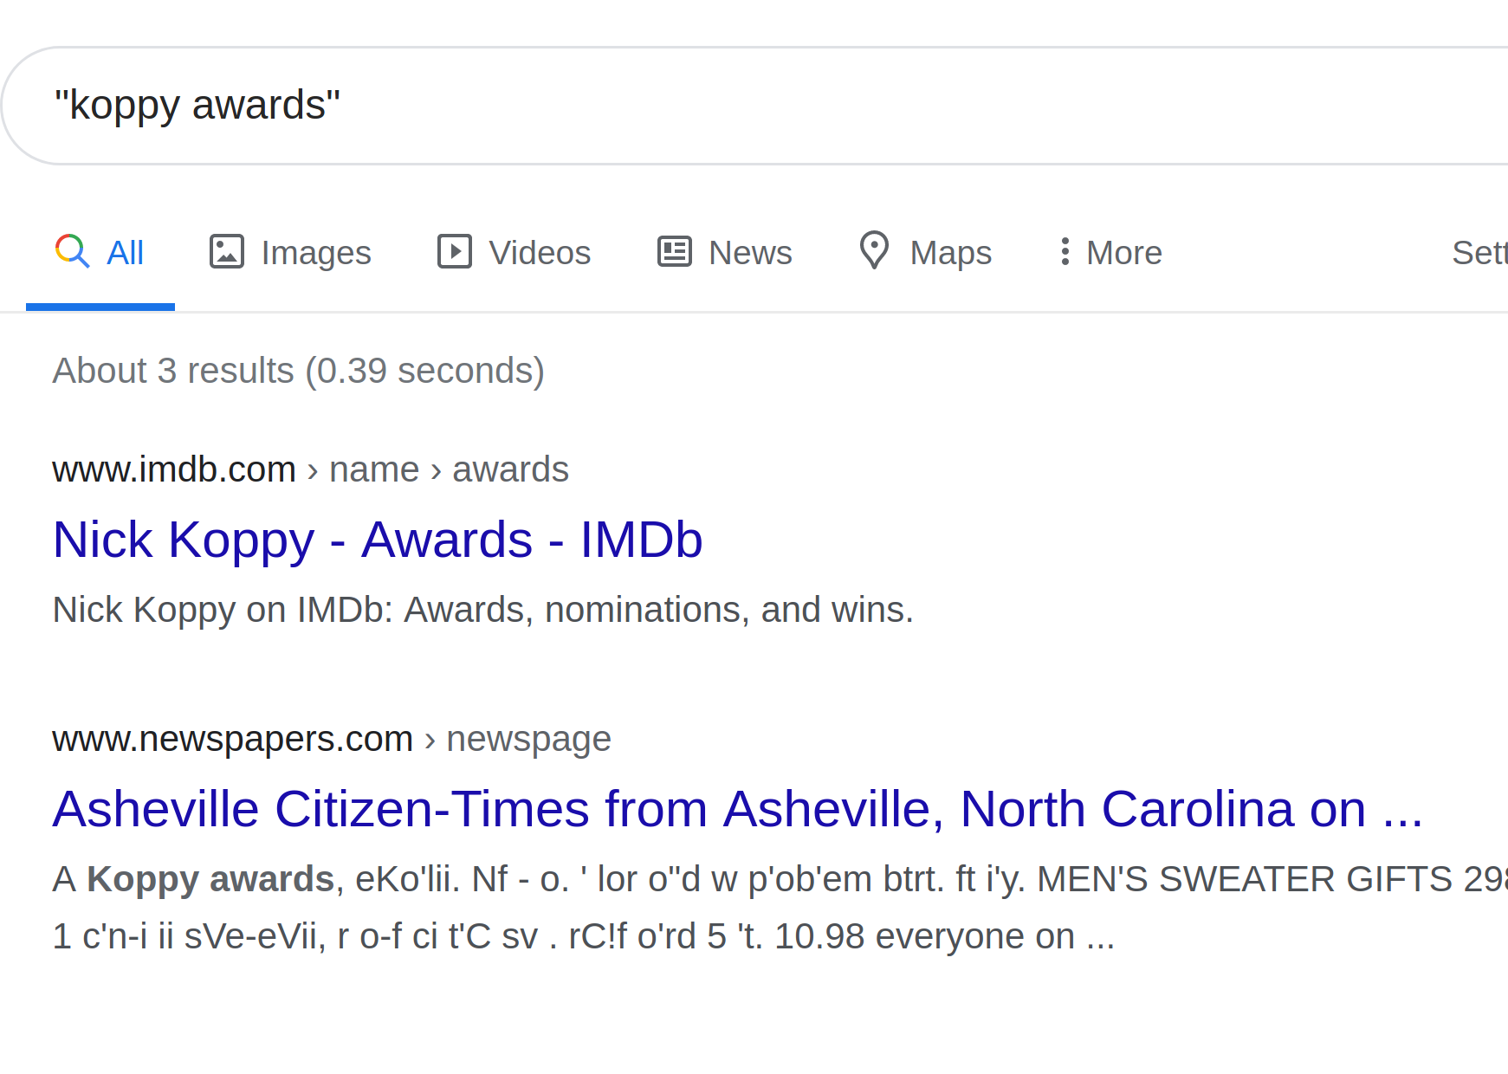Click the "About 3 results" stats text
This screenshot has height=1074, width=1508.
tap(299, 371)
